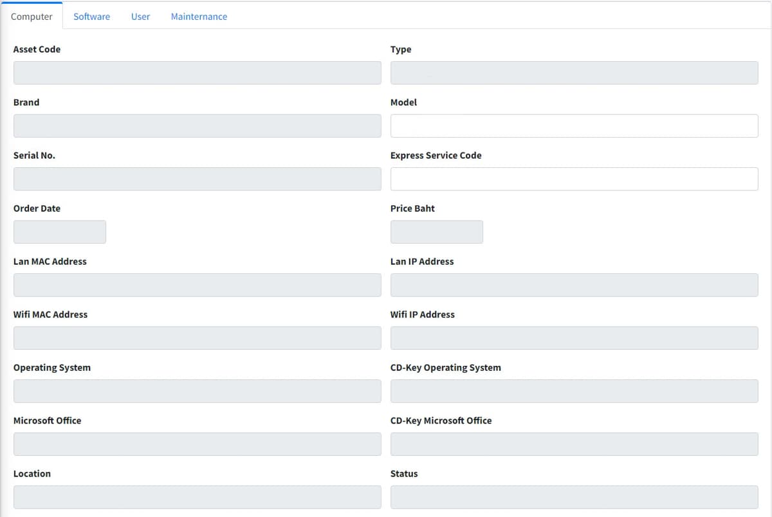Click the Microsoft Office field

pyautogui.click(x=197, y=444)
